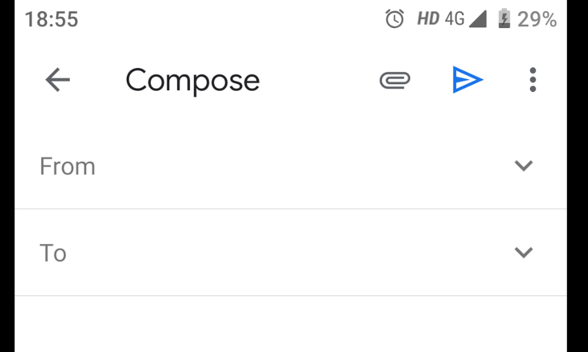
Task: Open the three-dot more options menu
Action: pos(533,80)
